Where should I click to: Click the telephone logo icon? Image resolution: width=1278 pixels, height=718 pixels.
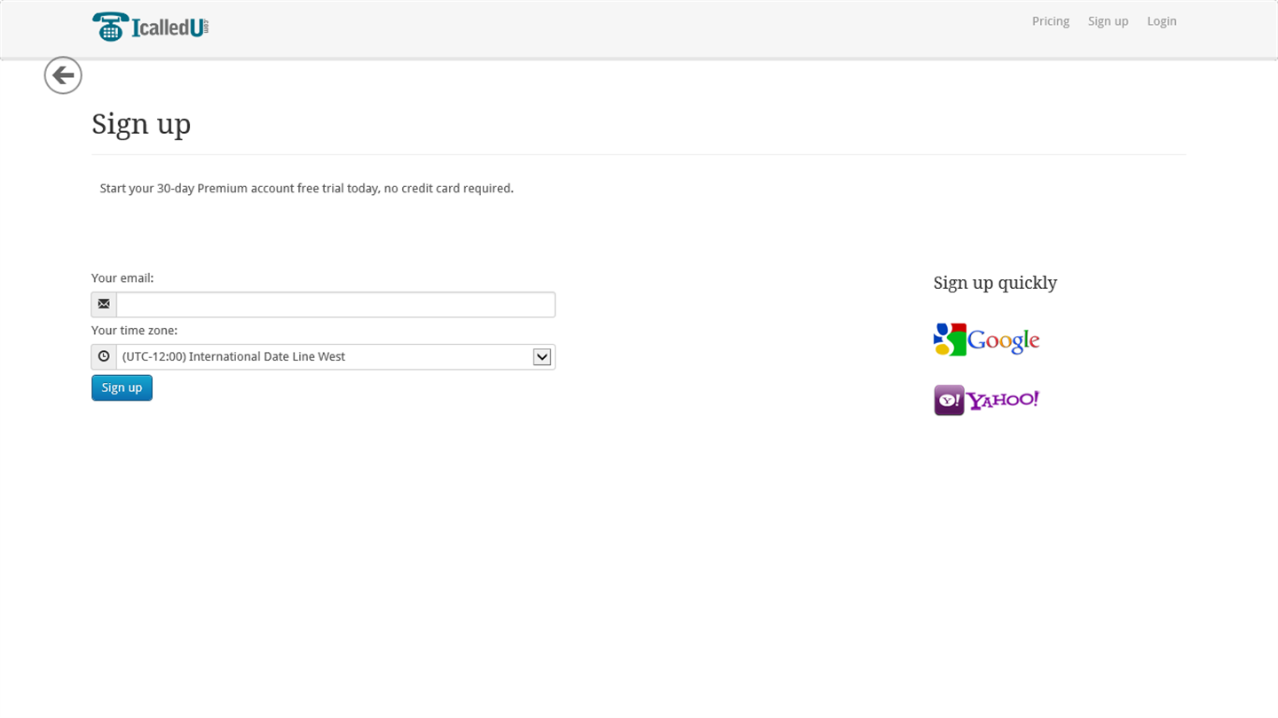pos(109,27)
